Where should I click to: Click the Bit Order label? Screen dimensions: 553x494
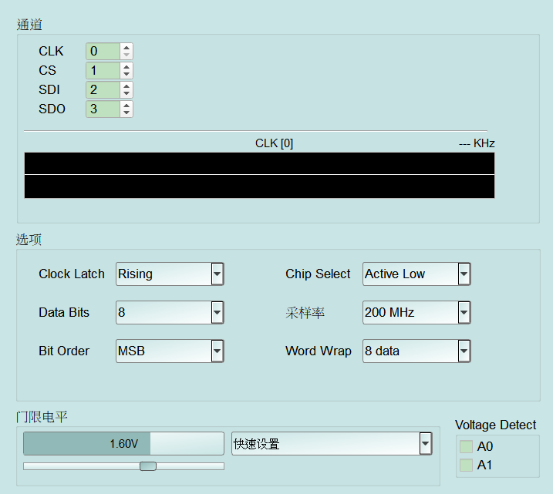point(64,351)
